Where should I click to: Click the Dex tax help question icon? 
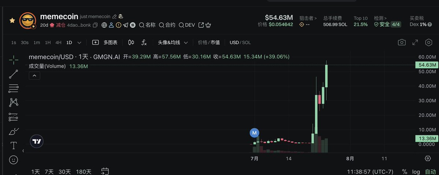[430, 24]
